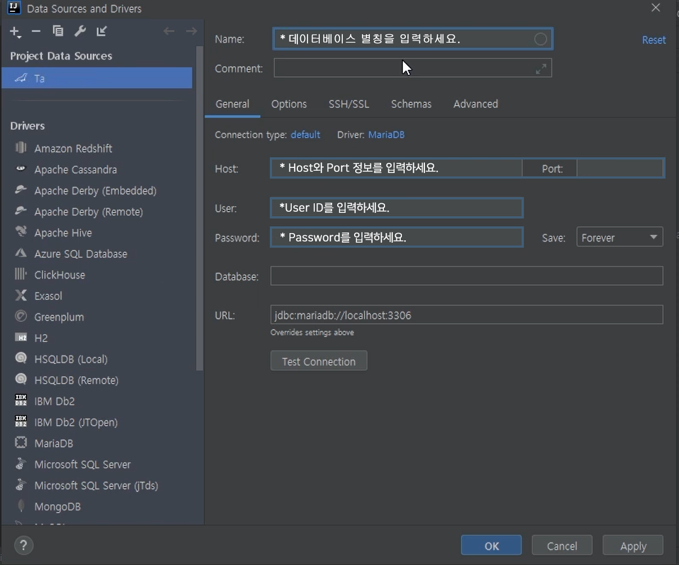
Task: Click the Add data source plus icon
Action: 15,31
